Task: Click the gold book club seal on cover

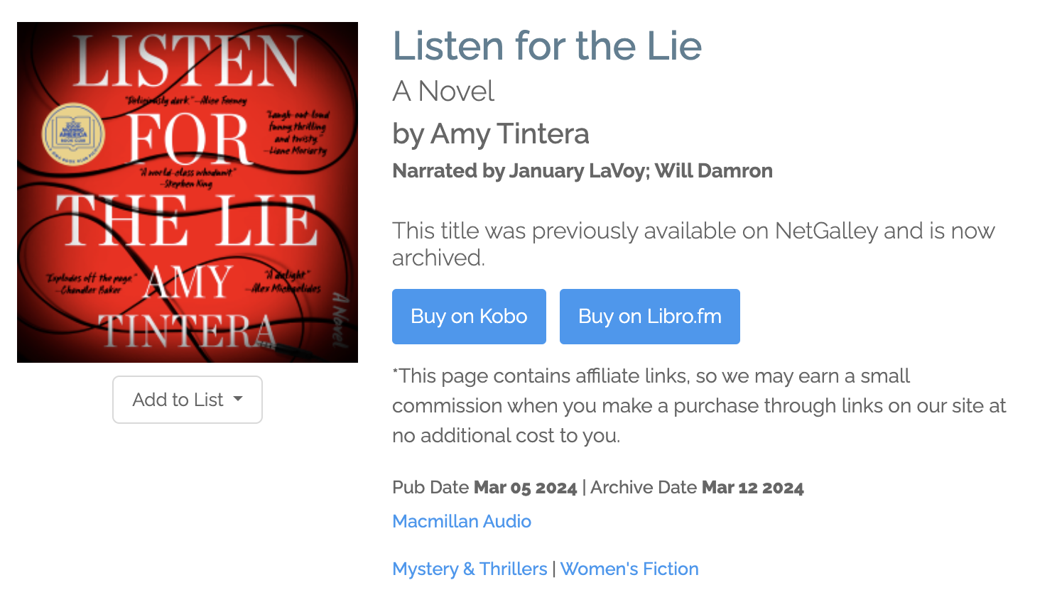Action: point(73,133)
